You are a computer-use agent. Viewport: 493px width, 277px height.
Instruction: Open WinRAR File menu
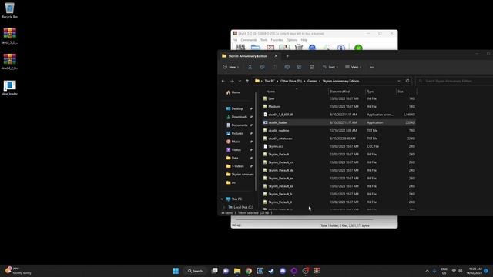(x=235, y=40)
